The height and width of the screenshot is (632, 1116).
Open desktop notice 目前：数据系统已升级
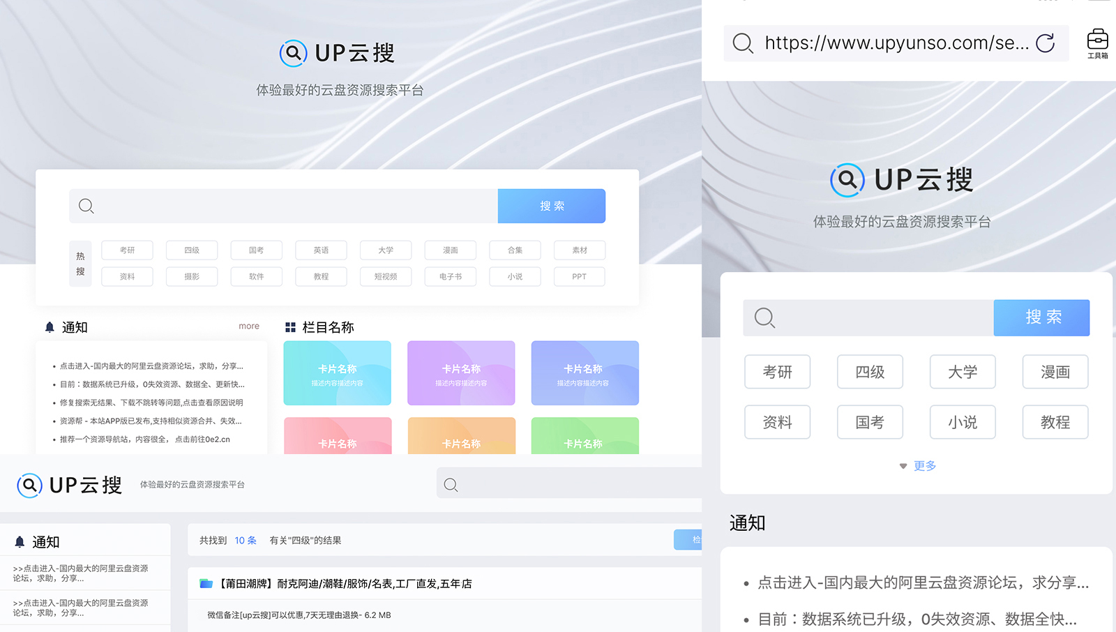pyautogui.click(x=152, y=384)
